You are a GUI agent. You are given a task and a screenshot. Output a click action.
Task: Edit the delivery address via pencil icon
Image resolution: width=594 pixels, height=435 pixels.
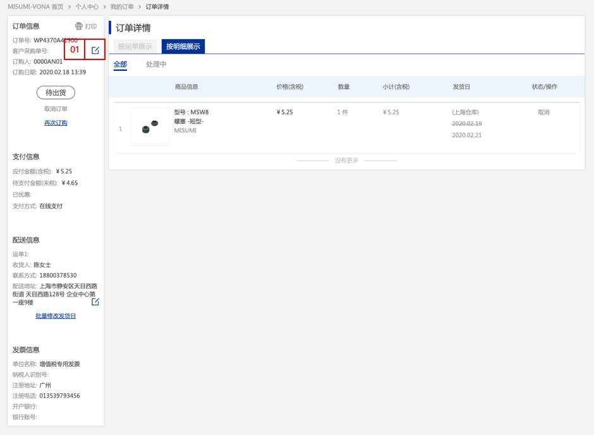click(95, 302)
